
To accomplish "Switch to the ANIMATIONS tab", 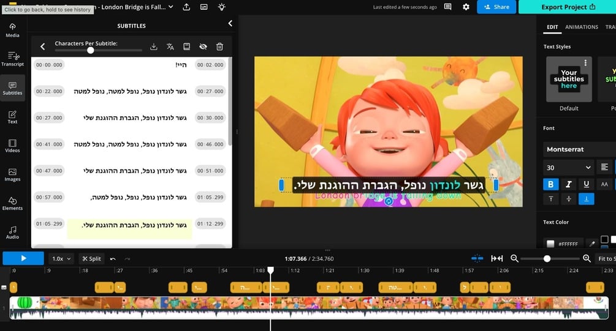I will 582,27.
